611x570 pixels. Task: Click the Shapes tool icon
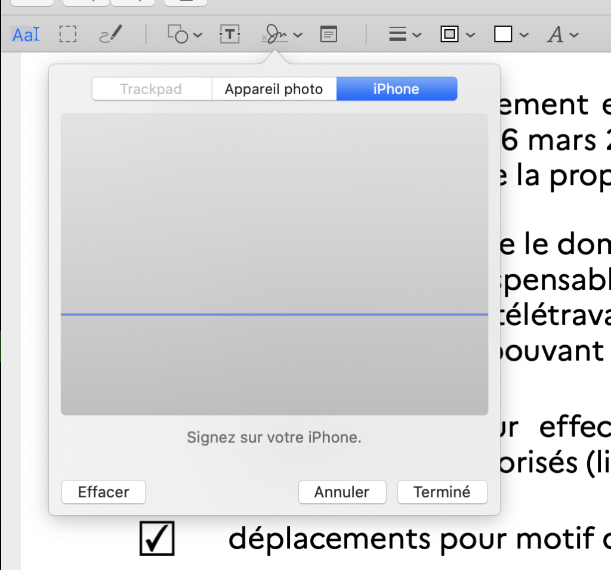point(178,35)
